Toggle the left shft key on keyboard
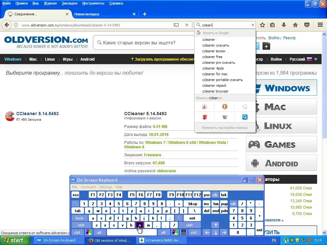The width and height of the screenshot is (327, 245). click(x=81, y=225)
